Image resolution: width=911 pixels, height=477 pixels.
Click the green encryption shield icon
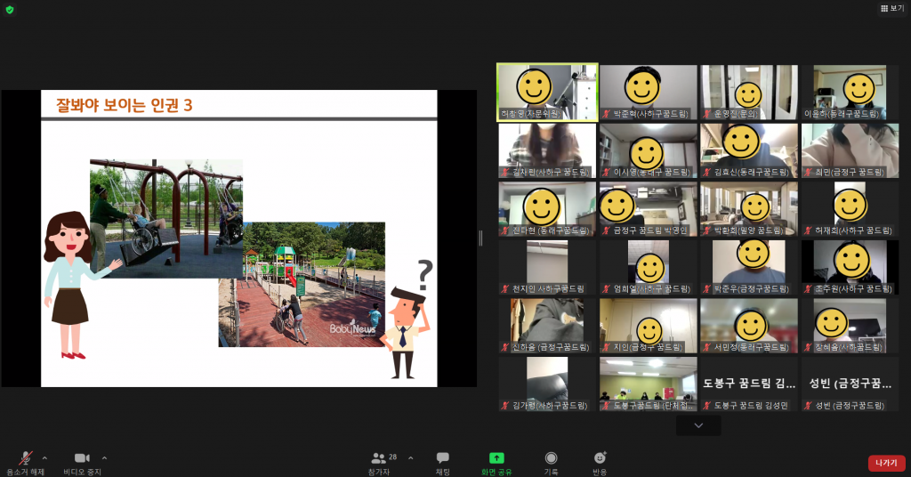tap(10, 10)
